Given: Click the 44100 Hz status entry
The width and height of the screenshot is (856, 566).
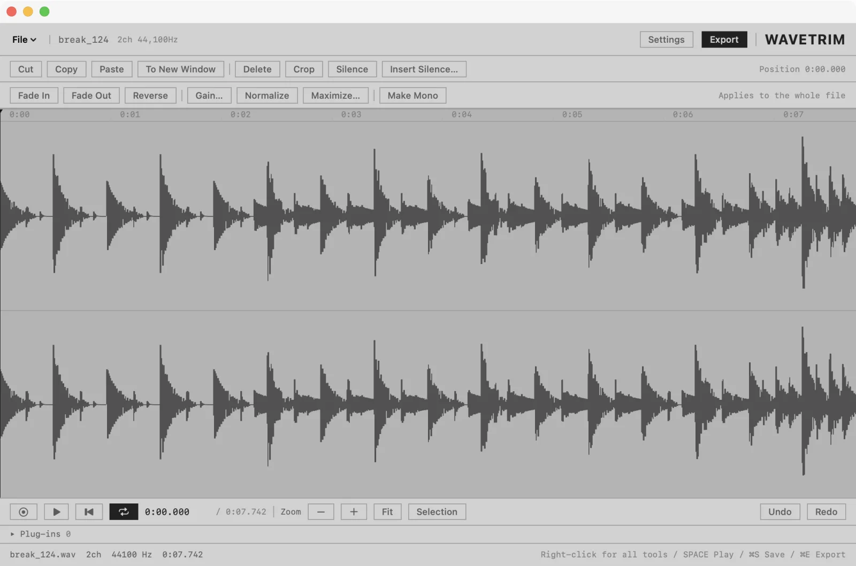Looking at the screenshot, I should tap(132, 554).
